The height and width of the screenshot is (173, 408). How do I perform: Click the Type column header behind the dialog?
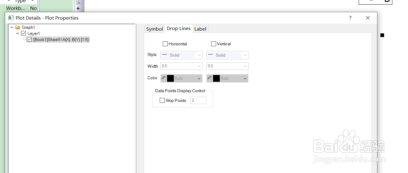pyautogui.click(x=20, y=2)
